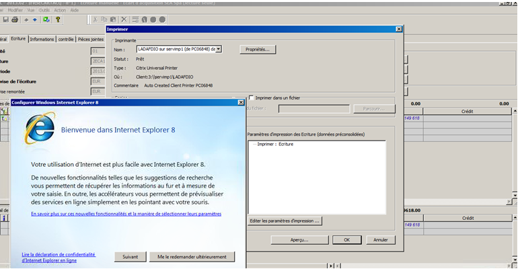This screenshot has height=269, width=520.
Task: Toggle 'Imprimer dans un fichier' checkbox
Action: click(252, 98)
